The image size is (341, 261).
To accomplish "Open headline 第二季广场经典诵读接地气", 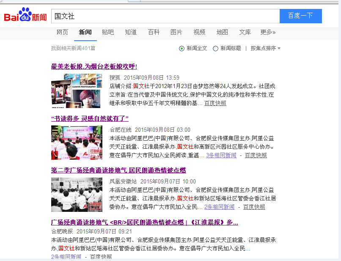I will click(118, 170).
